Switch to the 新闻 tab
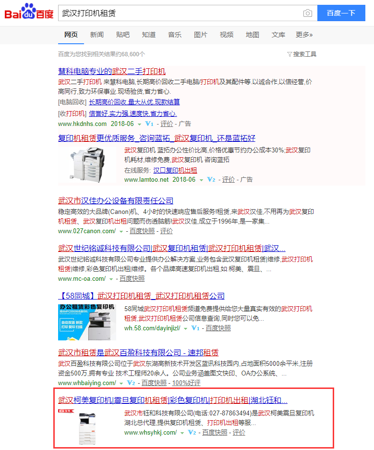374x450 pixels. coord(97,35)
